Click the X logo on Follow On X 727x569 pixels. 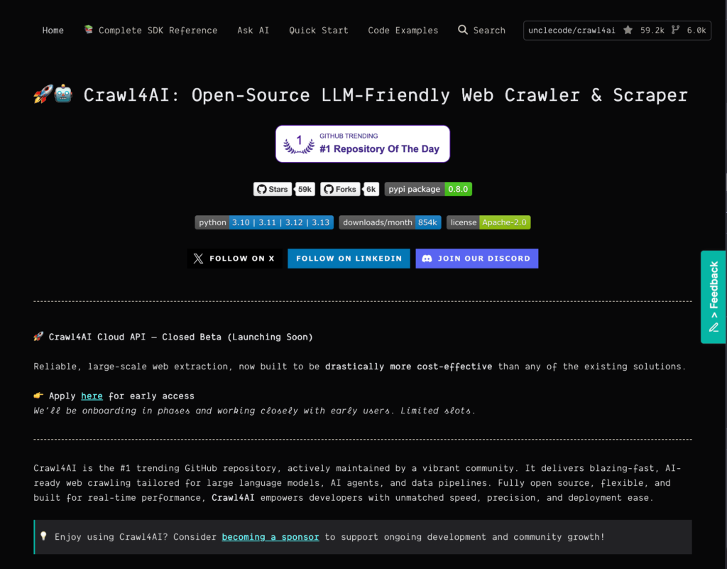click(197, 258)
